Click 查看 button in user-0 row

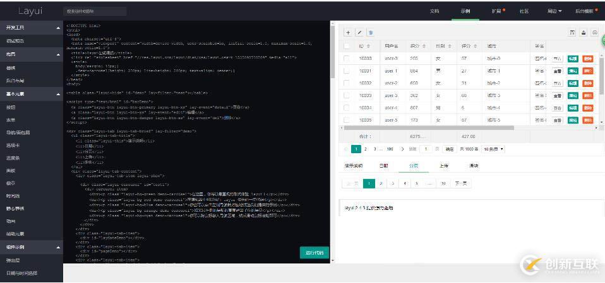(x=558, y=59)
